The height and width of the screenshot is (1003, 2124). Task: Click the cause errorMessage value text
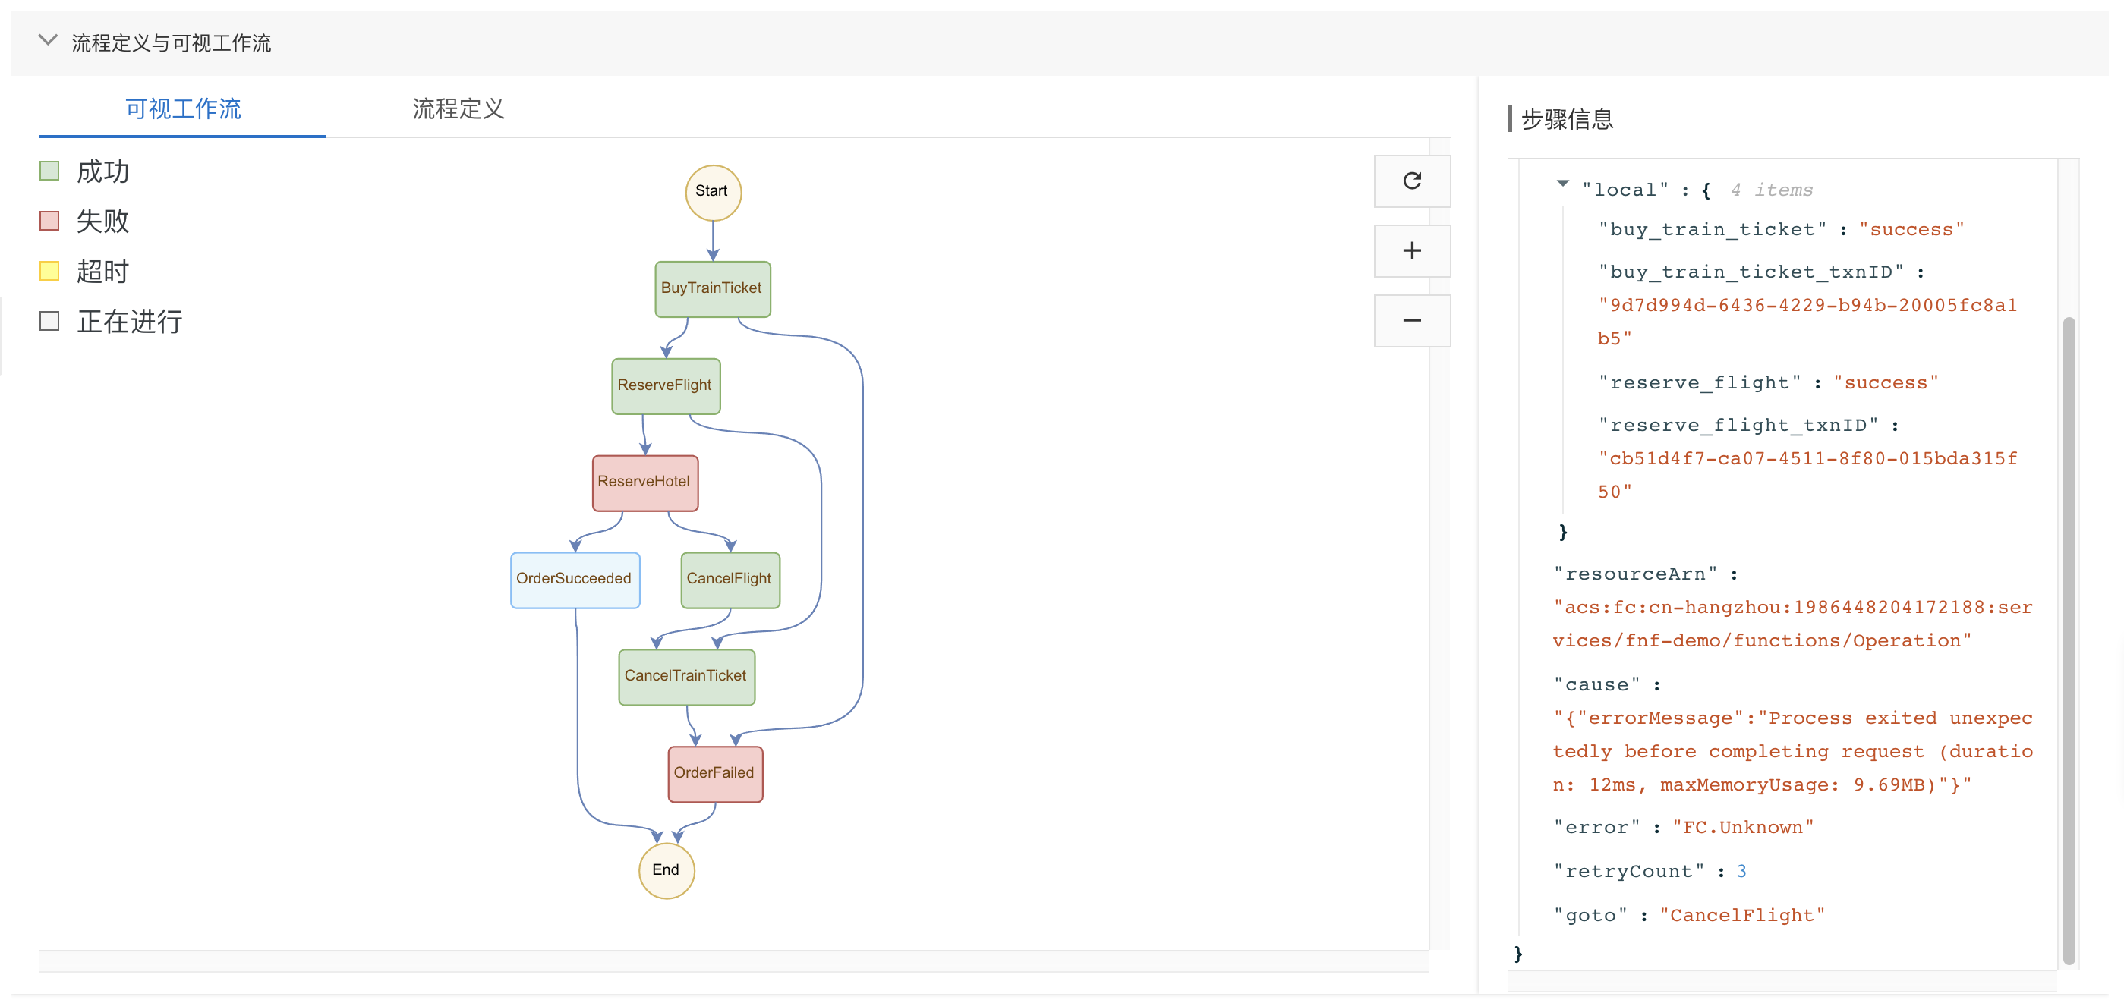1792,751
